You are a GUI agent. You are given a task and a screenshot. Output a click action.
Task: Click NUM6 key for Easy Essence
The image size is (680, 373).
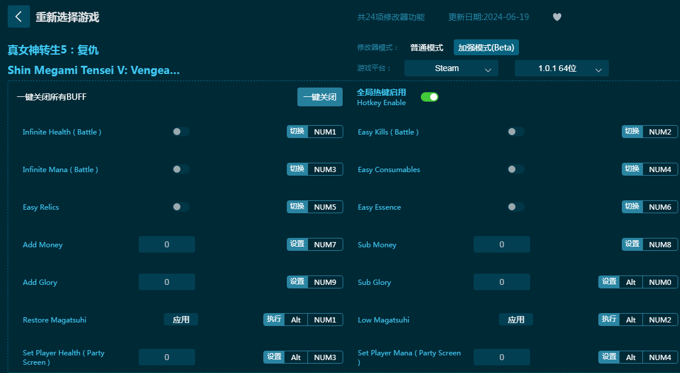[661, 207]
